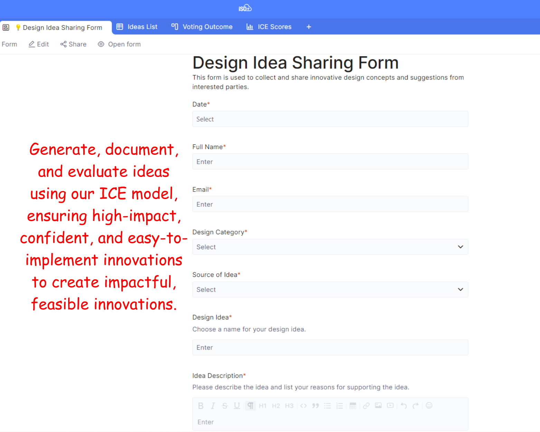Open the Date select picker
This screenshot has width=540, height=432.
tap(330, 119)
